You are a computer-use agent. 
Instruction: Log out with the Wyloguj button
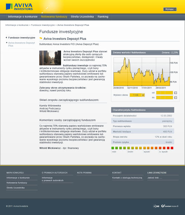[170, 9]
